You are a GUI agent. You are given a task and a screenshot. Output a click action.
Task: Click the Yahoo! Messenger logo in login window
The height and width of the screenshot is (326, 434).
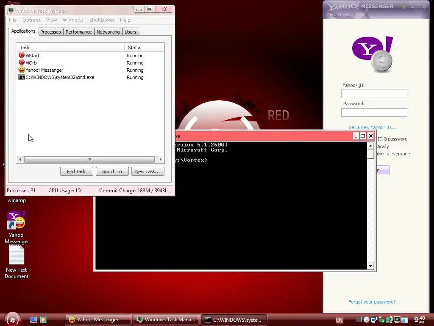click(373, 54)
